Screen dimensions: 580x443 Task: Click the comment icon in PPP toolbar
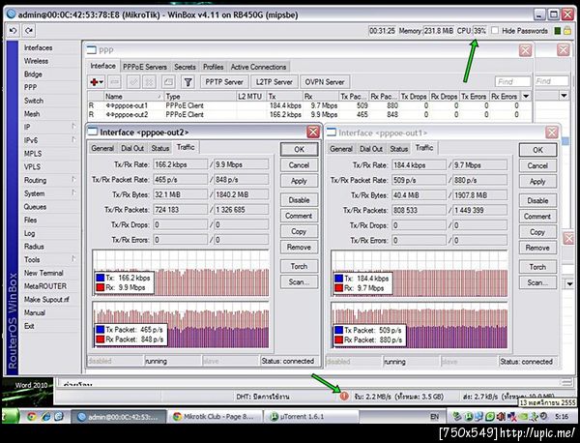pos(168,82)
